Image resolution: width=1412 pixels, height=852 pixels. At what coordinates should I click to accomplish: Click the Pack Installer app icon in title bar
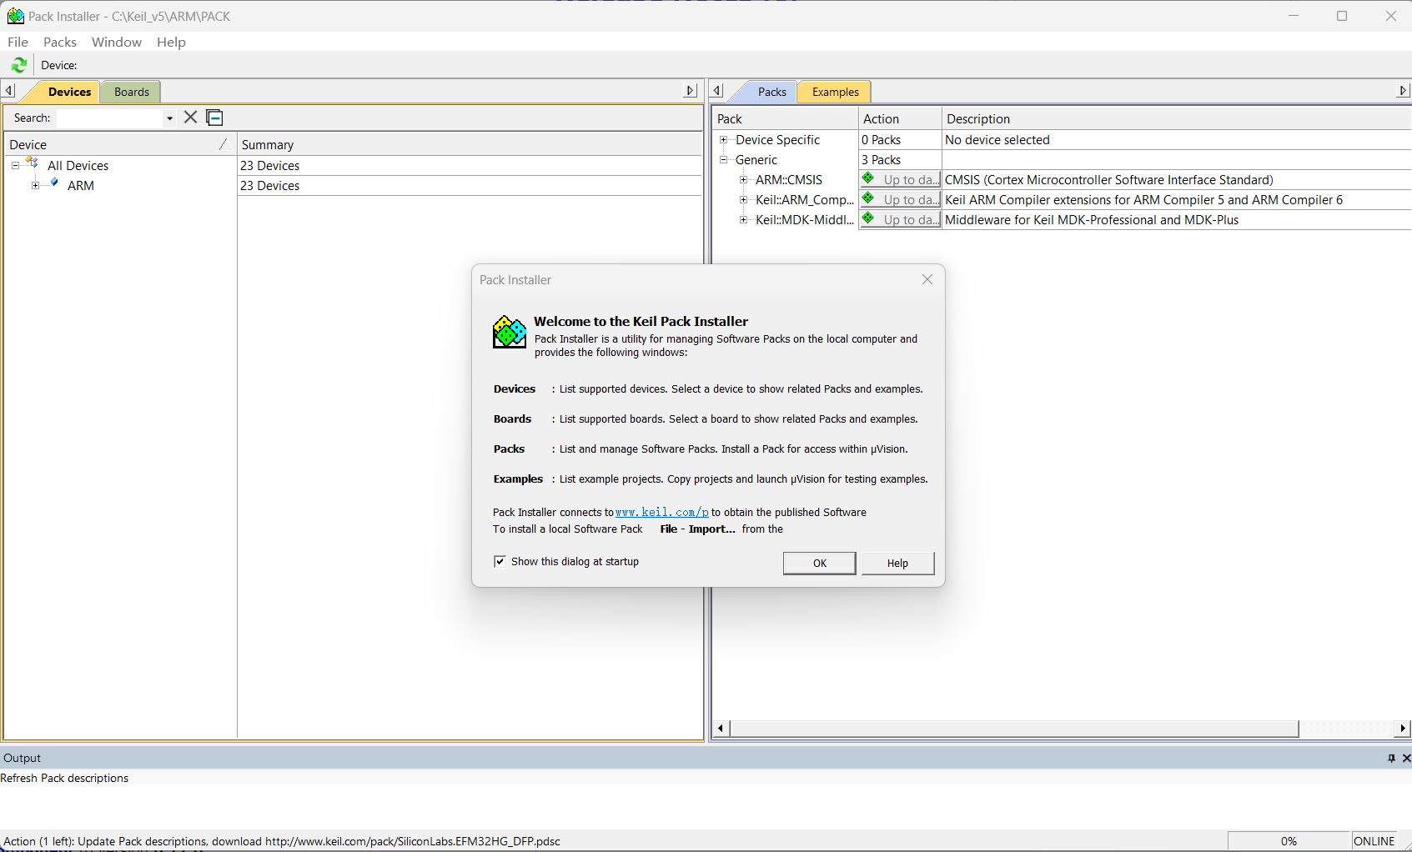[15, 16]
